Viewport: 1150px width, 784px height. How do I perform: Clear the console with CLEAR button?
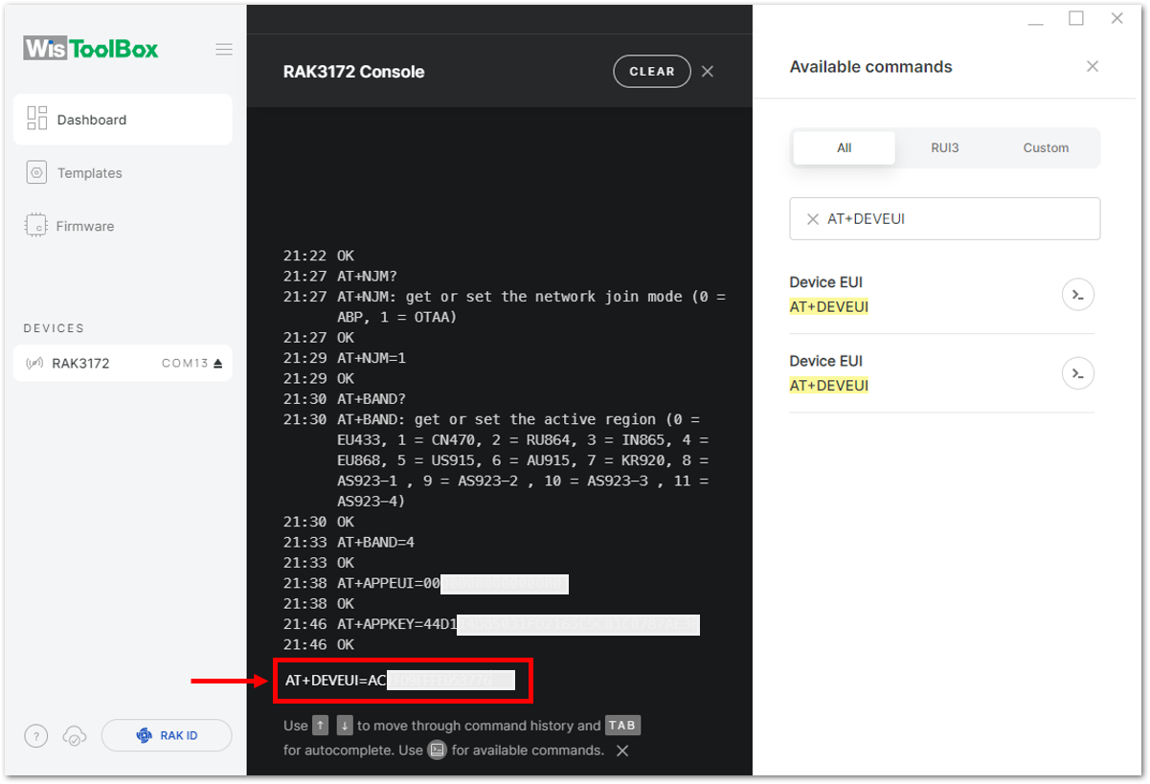pos(652,72)
